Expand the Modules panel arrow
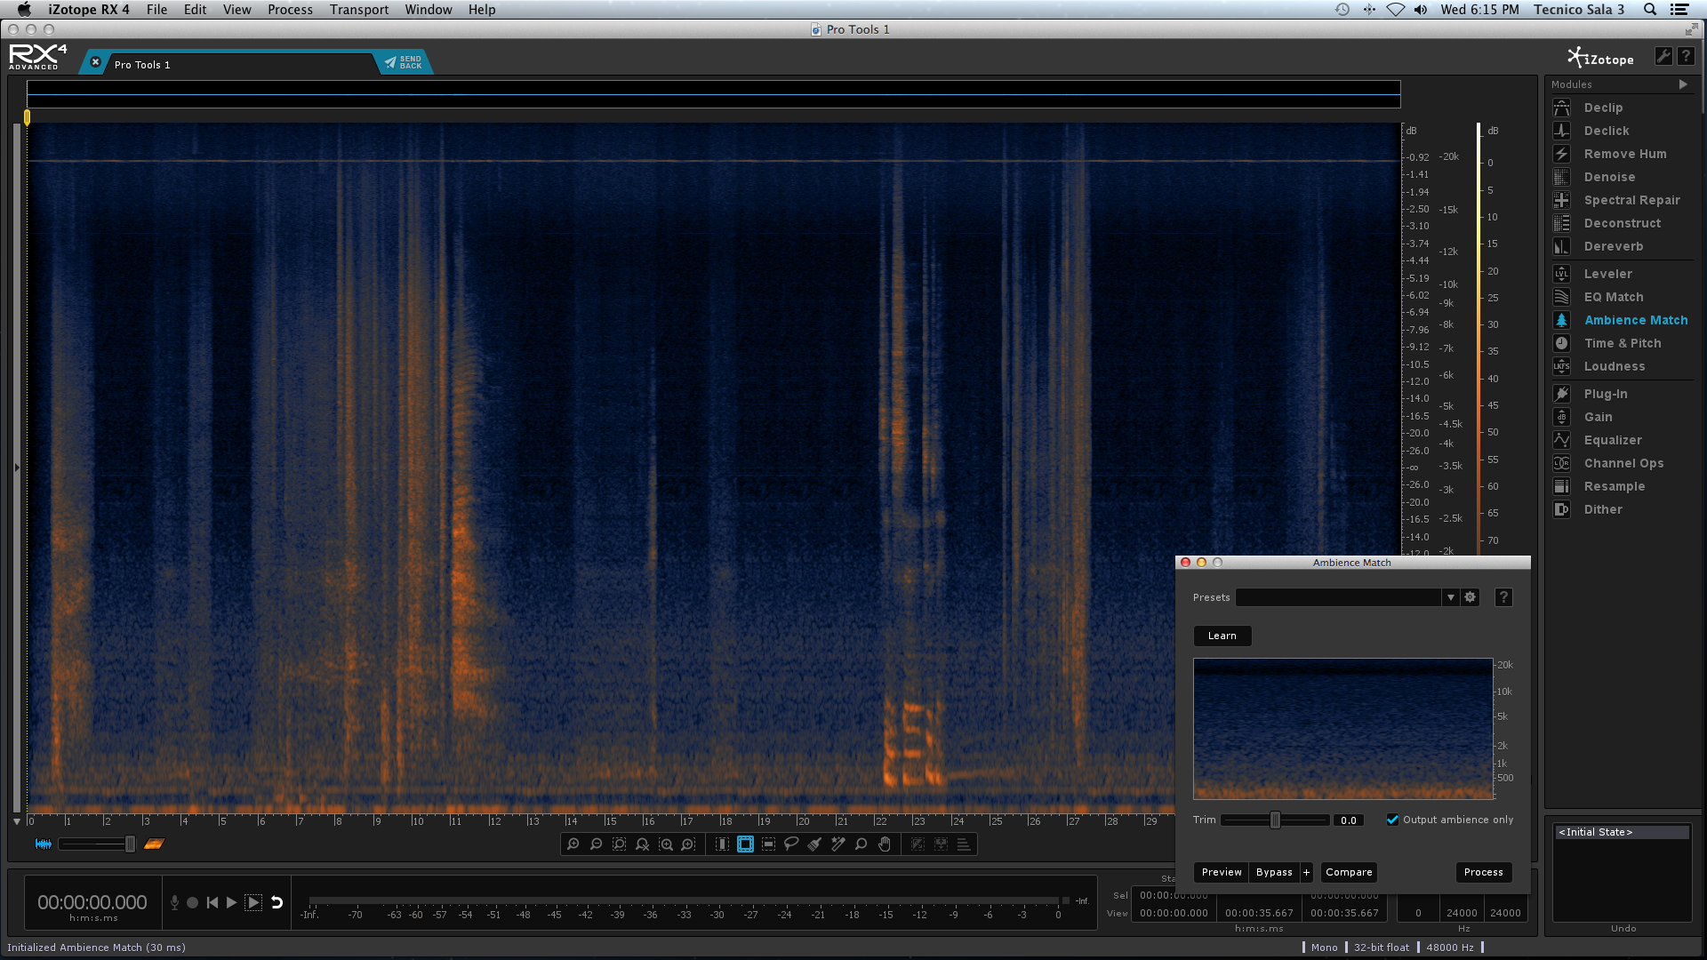This screenshot has height=960, width=1707. 1682,84
